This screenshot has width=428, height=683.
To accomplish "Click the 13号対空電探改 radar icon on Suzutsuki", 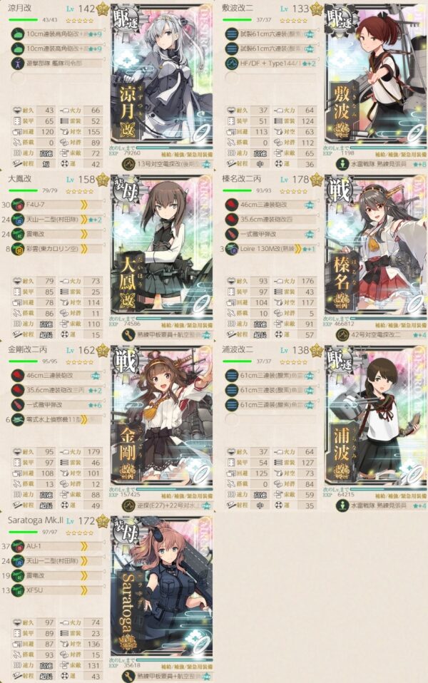I will point(128,164).
